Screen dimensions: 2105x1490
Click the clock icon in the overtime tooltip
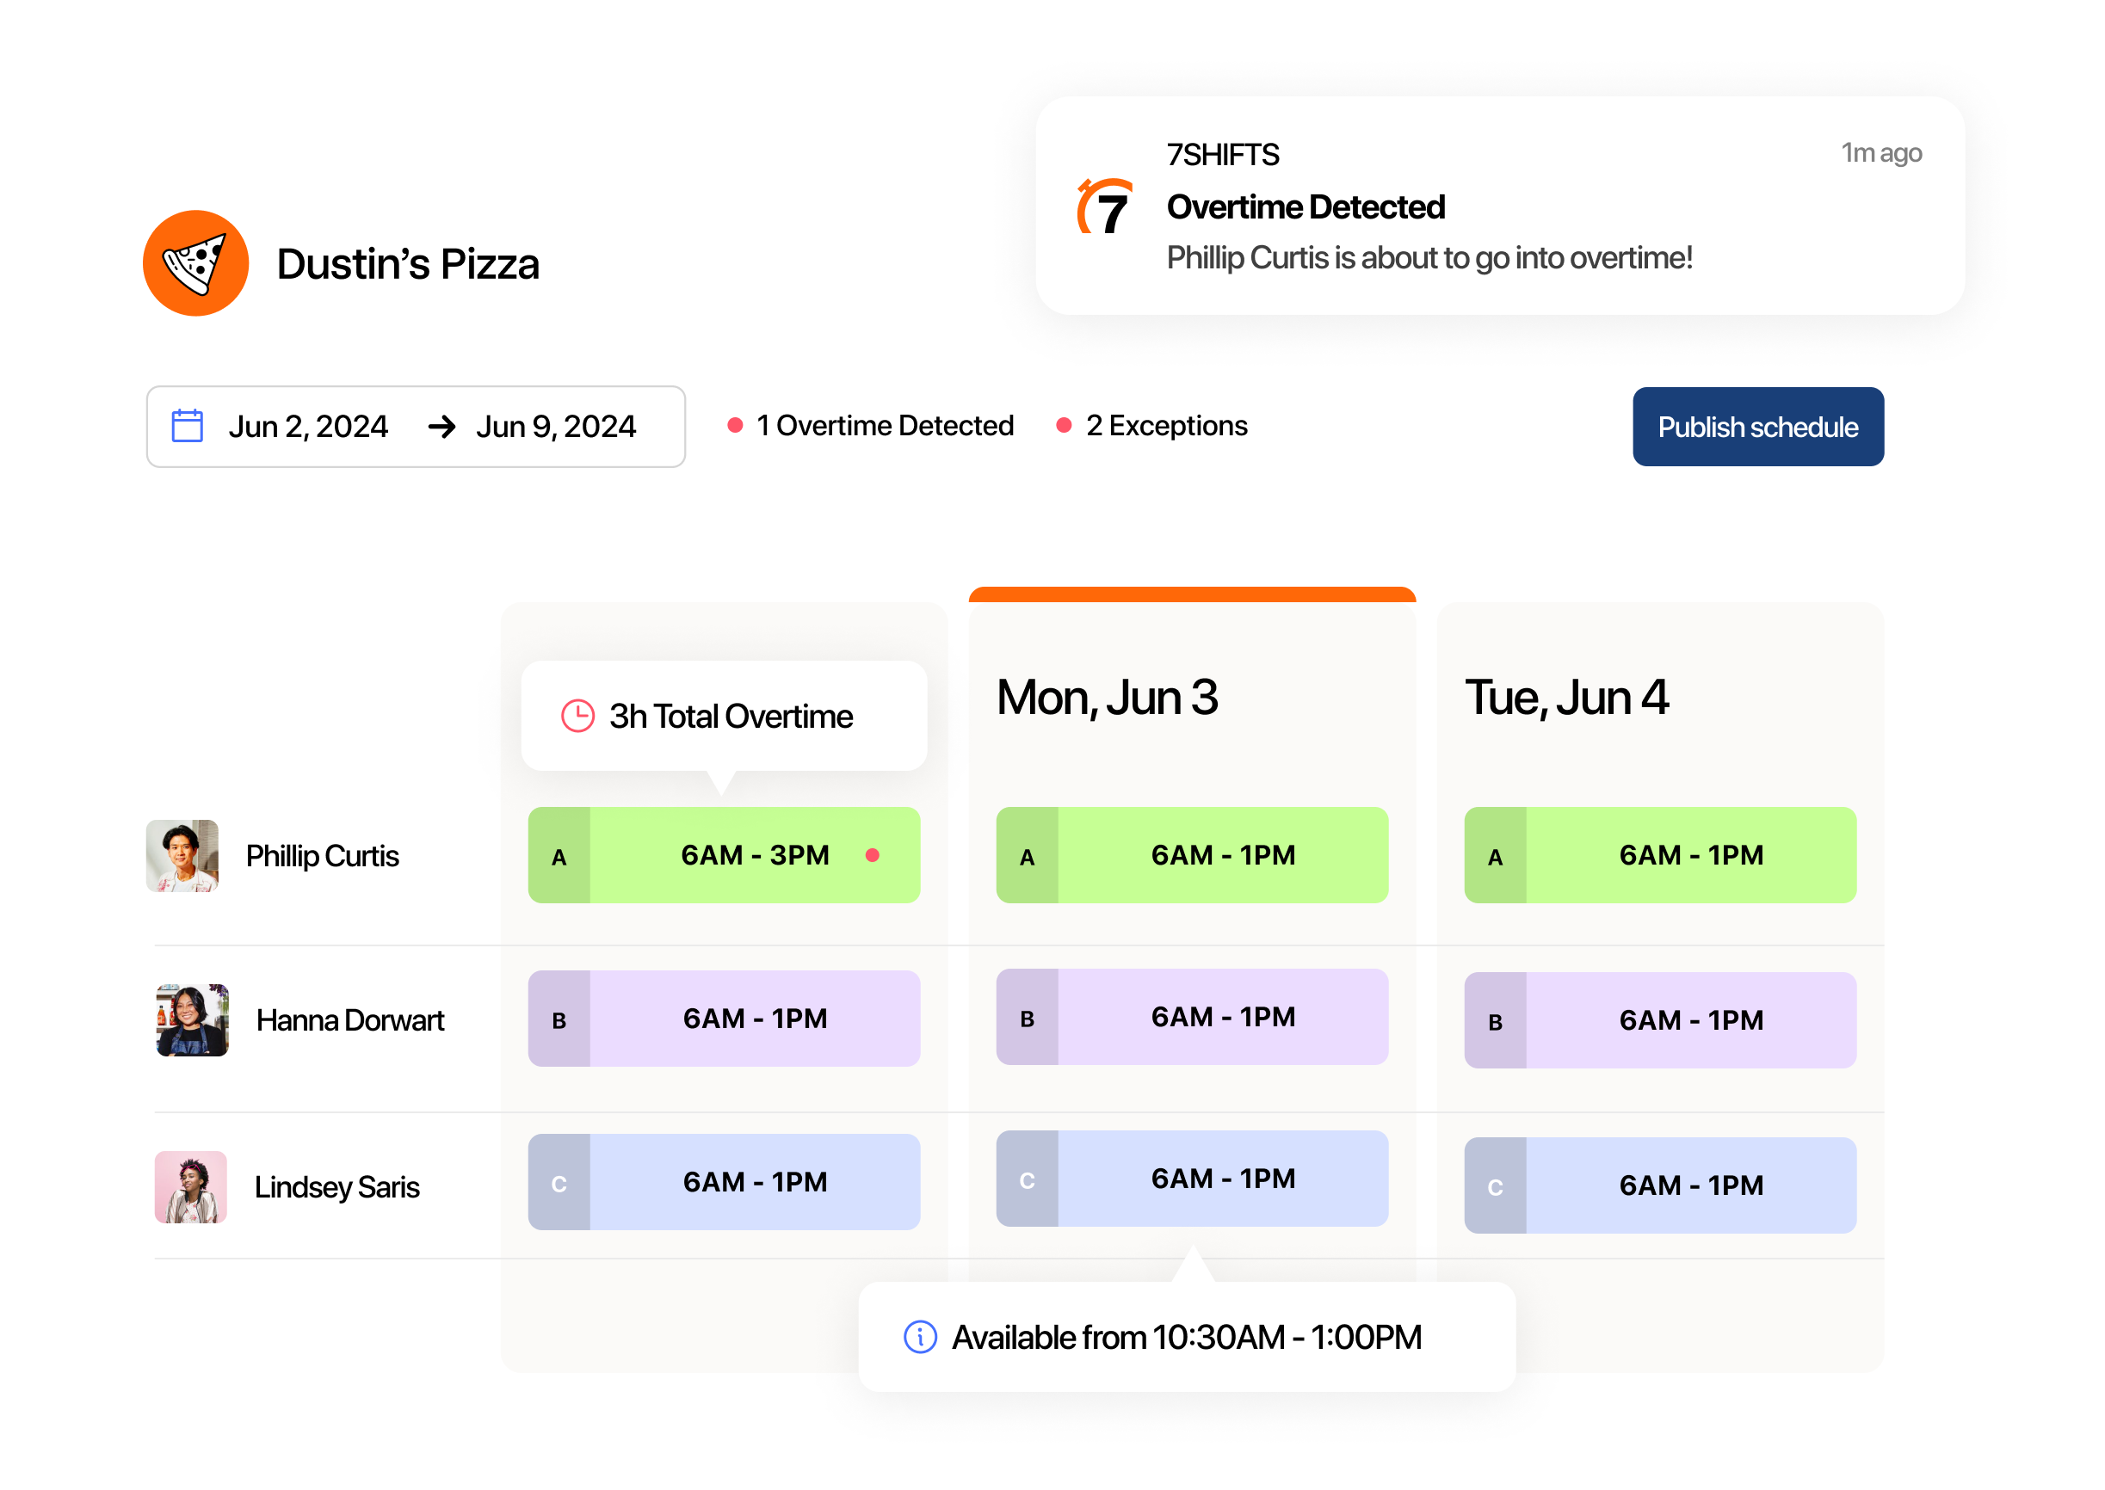(577, 715)
